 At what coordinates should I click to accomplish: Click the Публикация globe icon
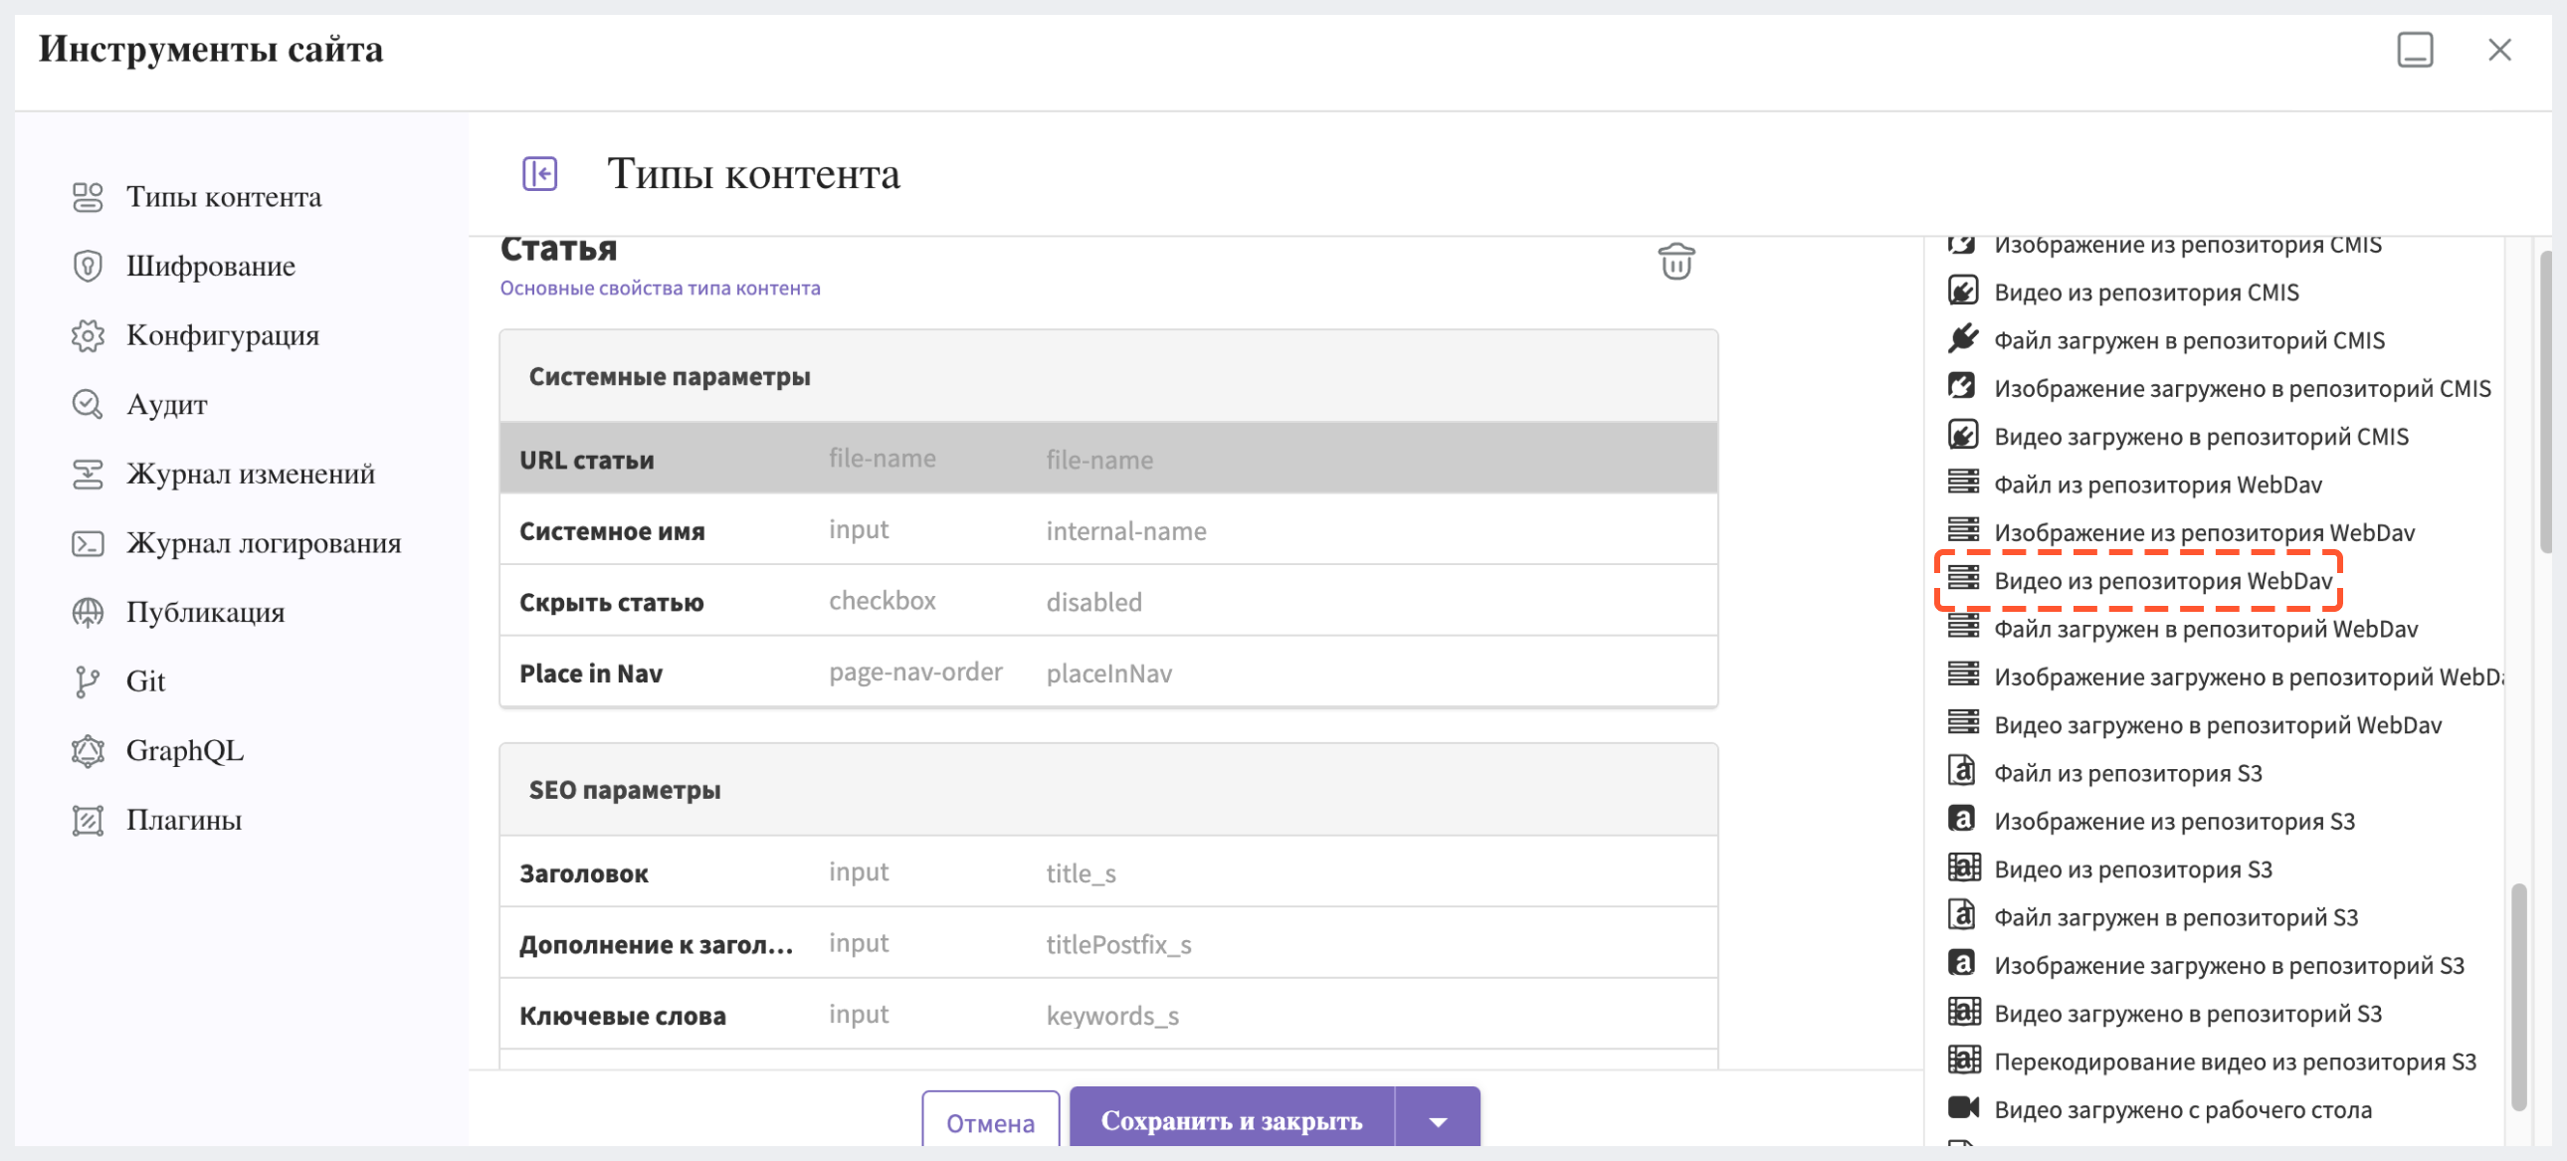pyautogui.click(x=88, y=612)
